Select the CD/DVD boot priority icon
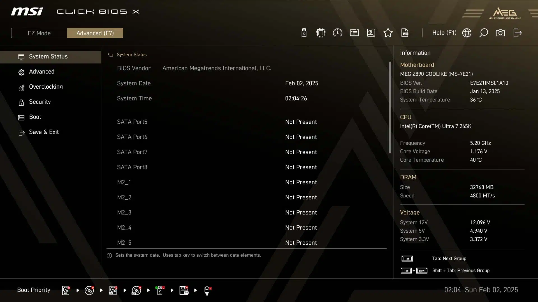 coord(89,290)
